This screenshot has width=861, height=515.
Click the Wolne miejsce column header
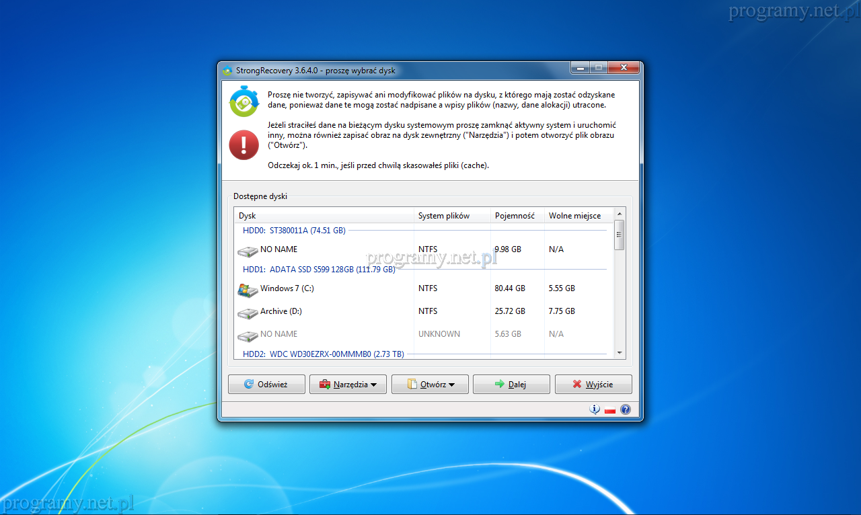574,216
